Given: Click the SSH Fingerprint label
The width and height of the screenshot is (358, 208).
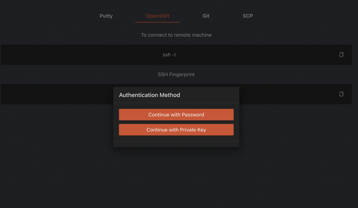Looking at the screenshot, I should (176, 75).
